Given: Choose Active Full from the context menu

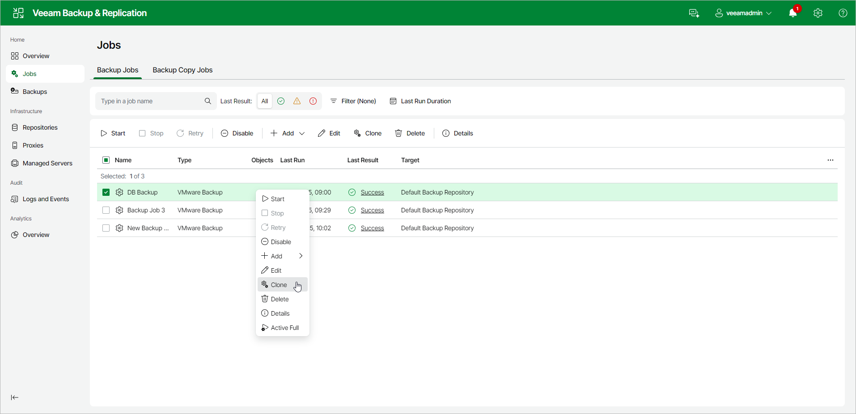Looking at the screenshot, I should [283, 328].
